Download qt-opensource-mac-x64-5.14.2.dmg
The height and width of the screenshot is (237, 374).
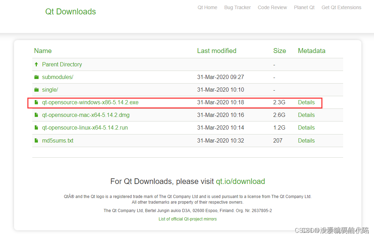pyautogui.click(x=86, y=115)
